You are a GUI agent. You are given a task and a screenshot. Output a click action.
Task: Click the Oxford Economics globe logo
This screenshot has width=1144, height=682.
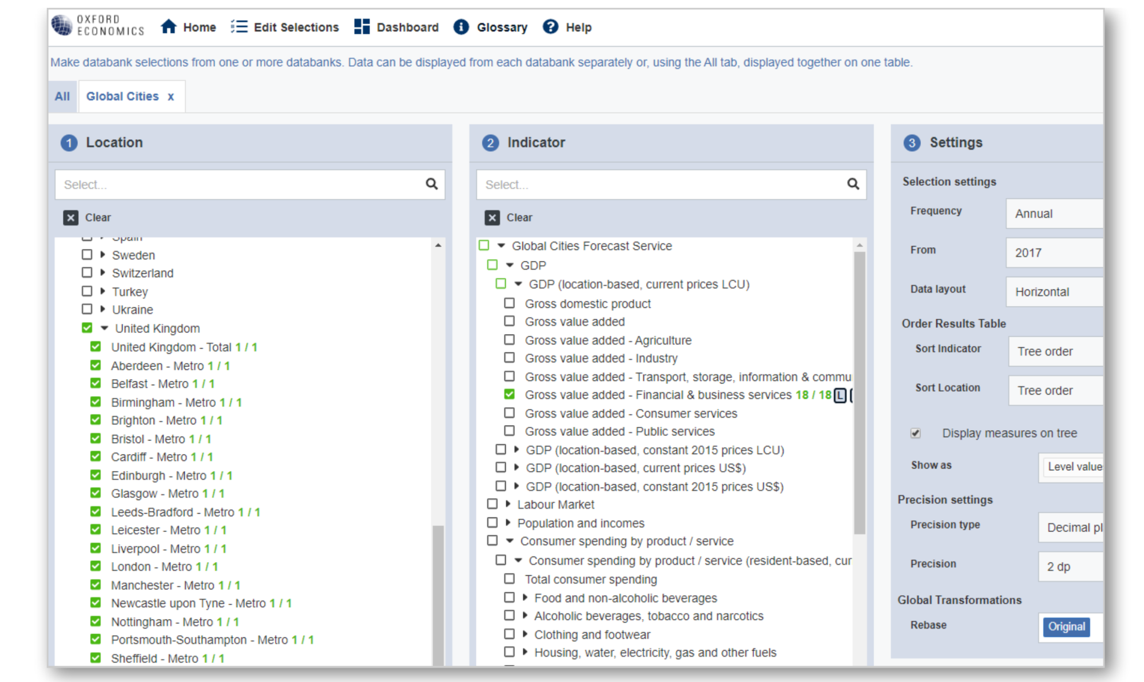pyautogui.click(x=62, y=25)
